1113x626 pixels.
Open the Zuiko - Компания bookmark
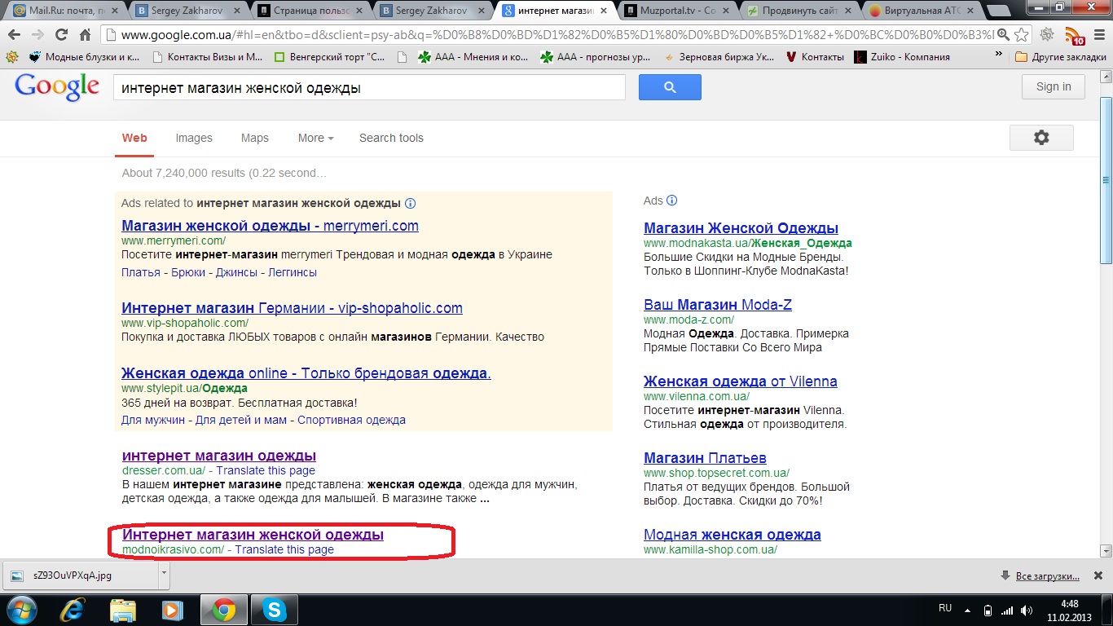(903, 57)
